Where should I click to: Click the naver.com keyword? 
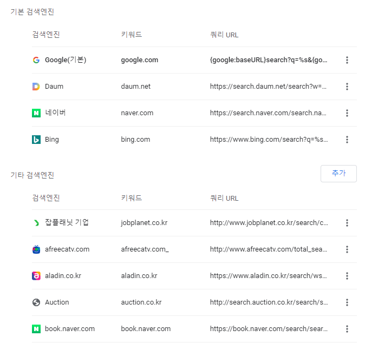click(137, 113)
